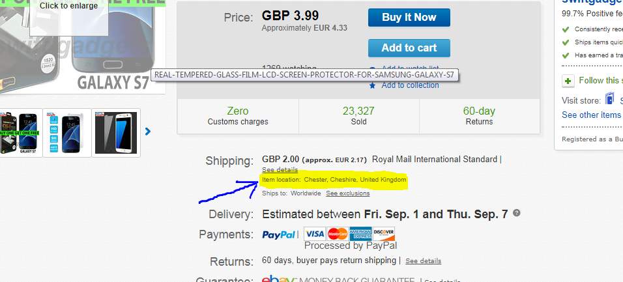Open See exclusions shipping link

pos(348,193)
